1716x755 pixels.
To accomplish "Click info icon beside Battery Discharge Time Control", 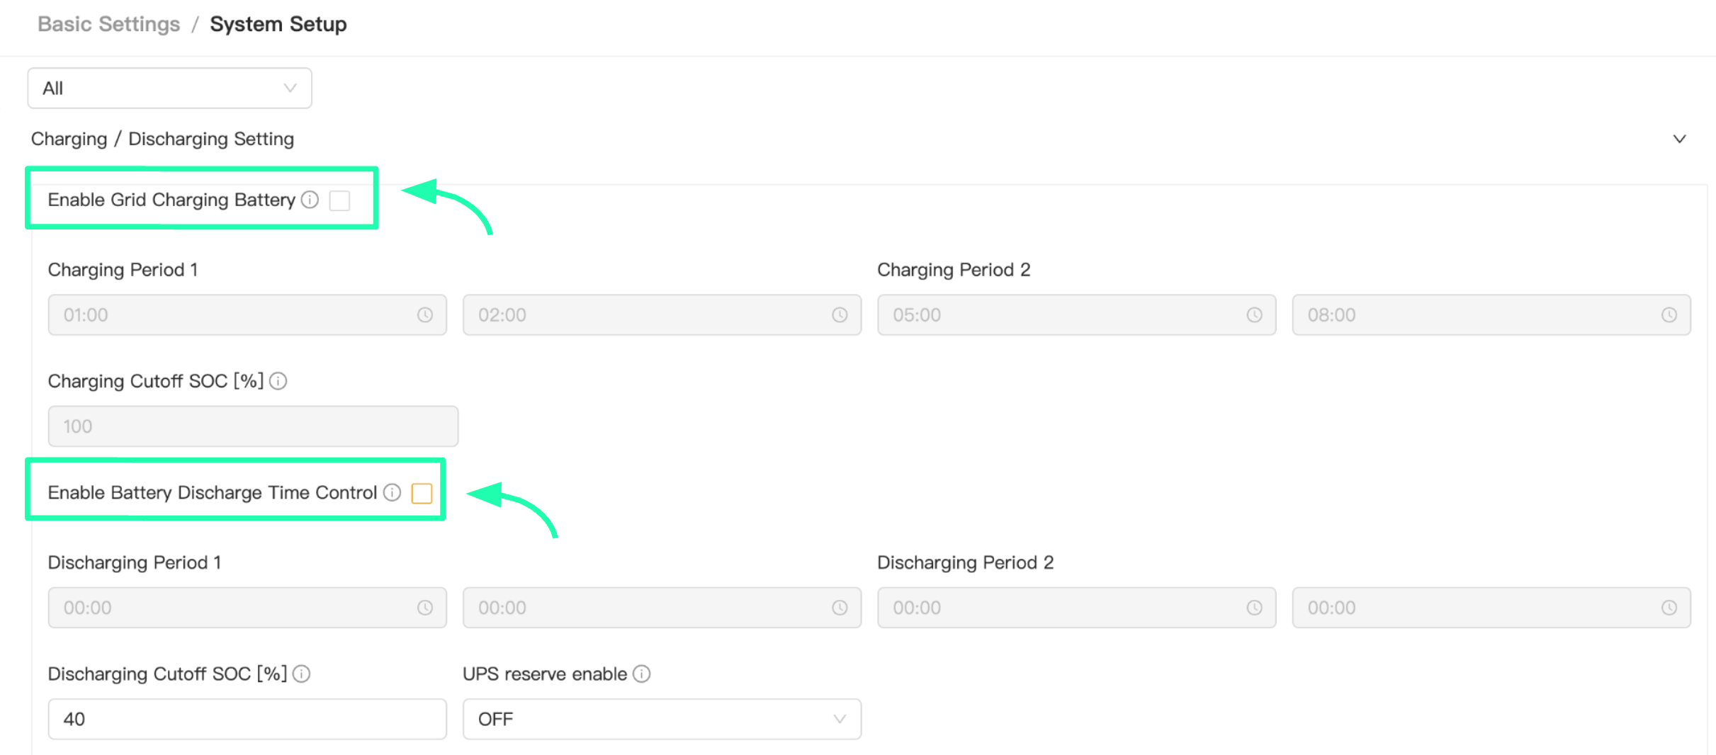I will [x=393, y=492].
